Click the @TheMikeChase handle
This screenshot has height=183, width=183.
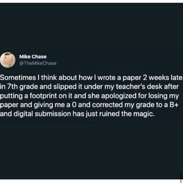38,63
